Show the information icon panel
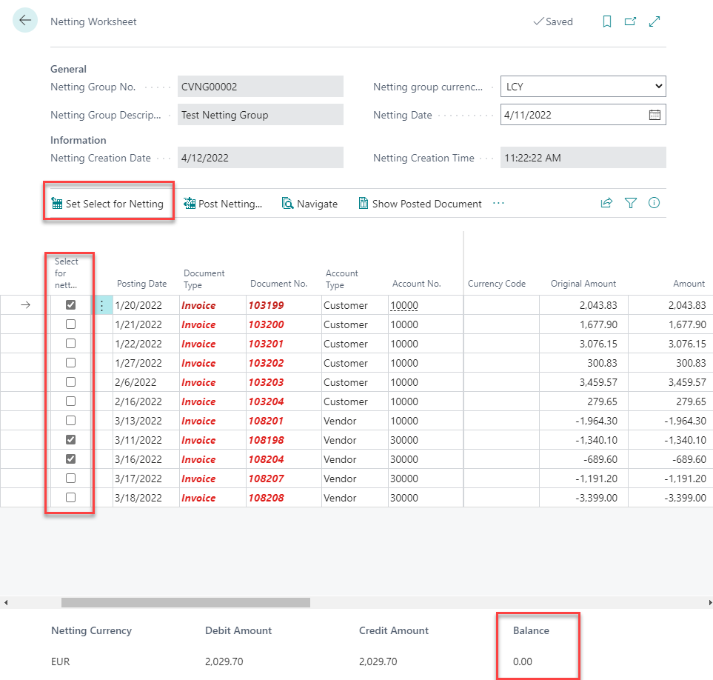Screen dimensions: 713x680 pyautogui.click(x=654, y=203)
